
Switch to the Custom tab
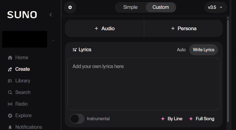click(x=161, y=7)
